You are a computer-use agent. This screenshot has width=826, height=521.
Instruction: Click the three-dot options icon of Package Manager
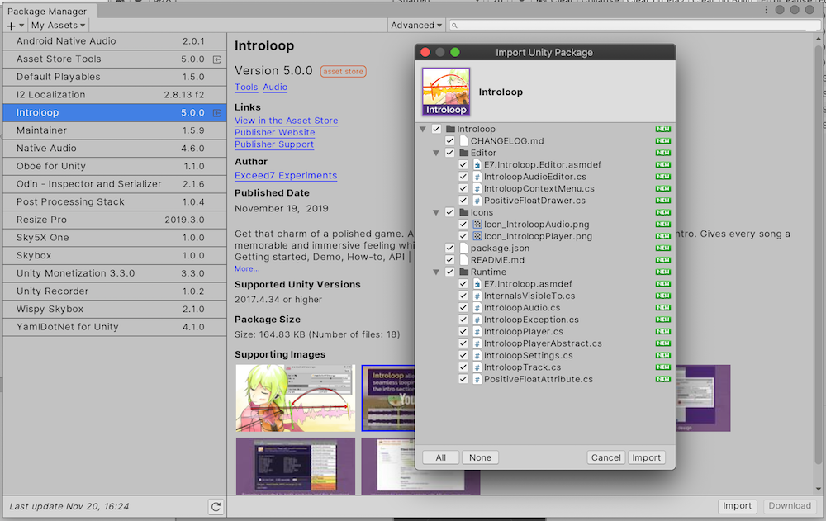[x=766, y=10]
